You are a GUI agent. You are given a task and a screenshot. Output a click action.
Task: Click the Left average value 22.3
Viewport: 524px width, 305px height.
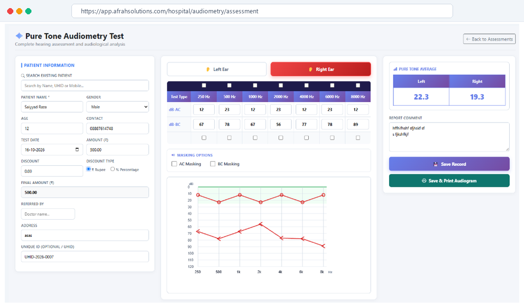click(421, 97)
